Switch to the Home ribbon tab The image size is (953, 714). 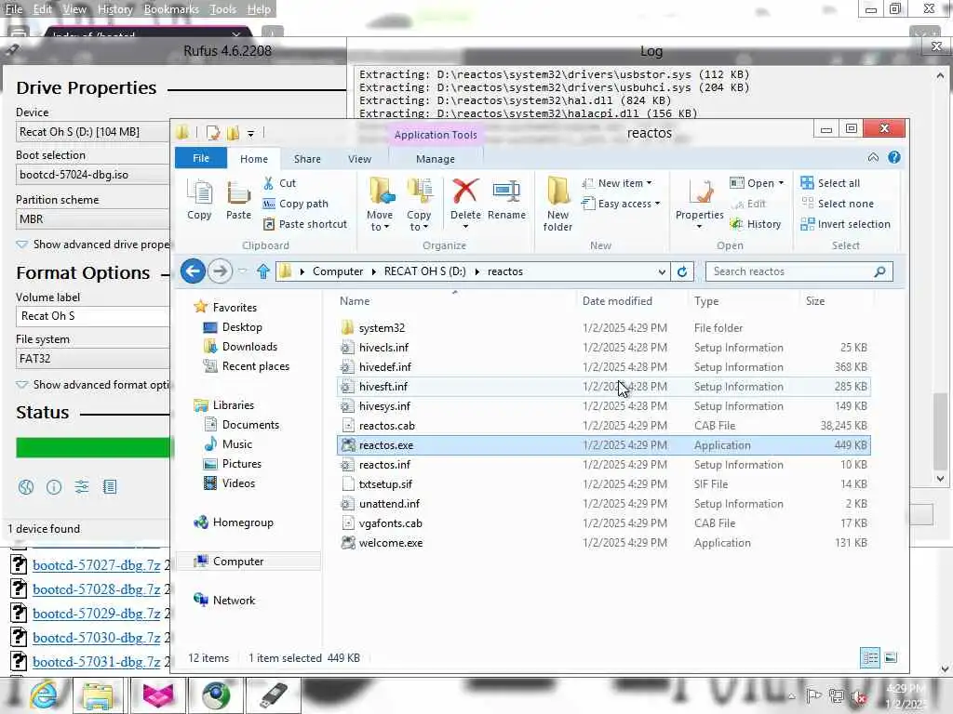click(254, 158)
